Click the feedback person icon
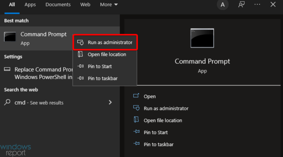Screen dimensions: 283x157 tap(241, 4)
